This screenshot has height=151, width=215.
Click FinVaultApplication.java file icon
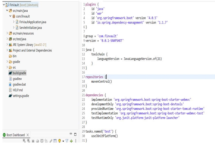point(17,22)
